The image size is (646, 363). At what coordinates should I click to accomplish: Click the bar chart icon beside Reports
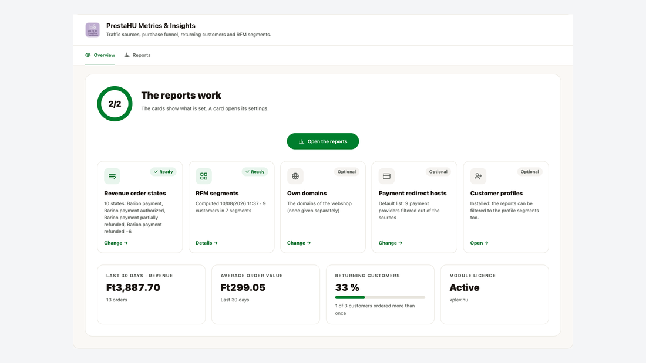coord(127,55)
